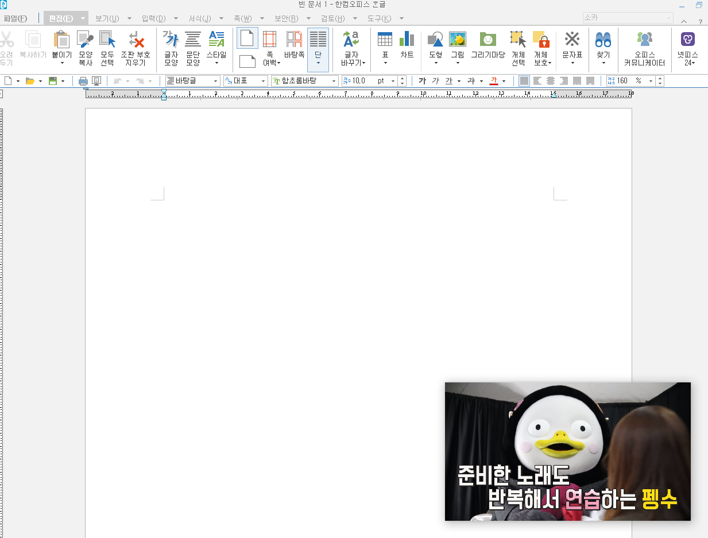Set center paragraph alignment
The image size is (708, 538).
pos(551,81)
